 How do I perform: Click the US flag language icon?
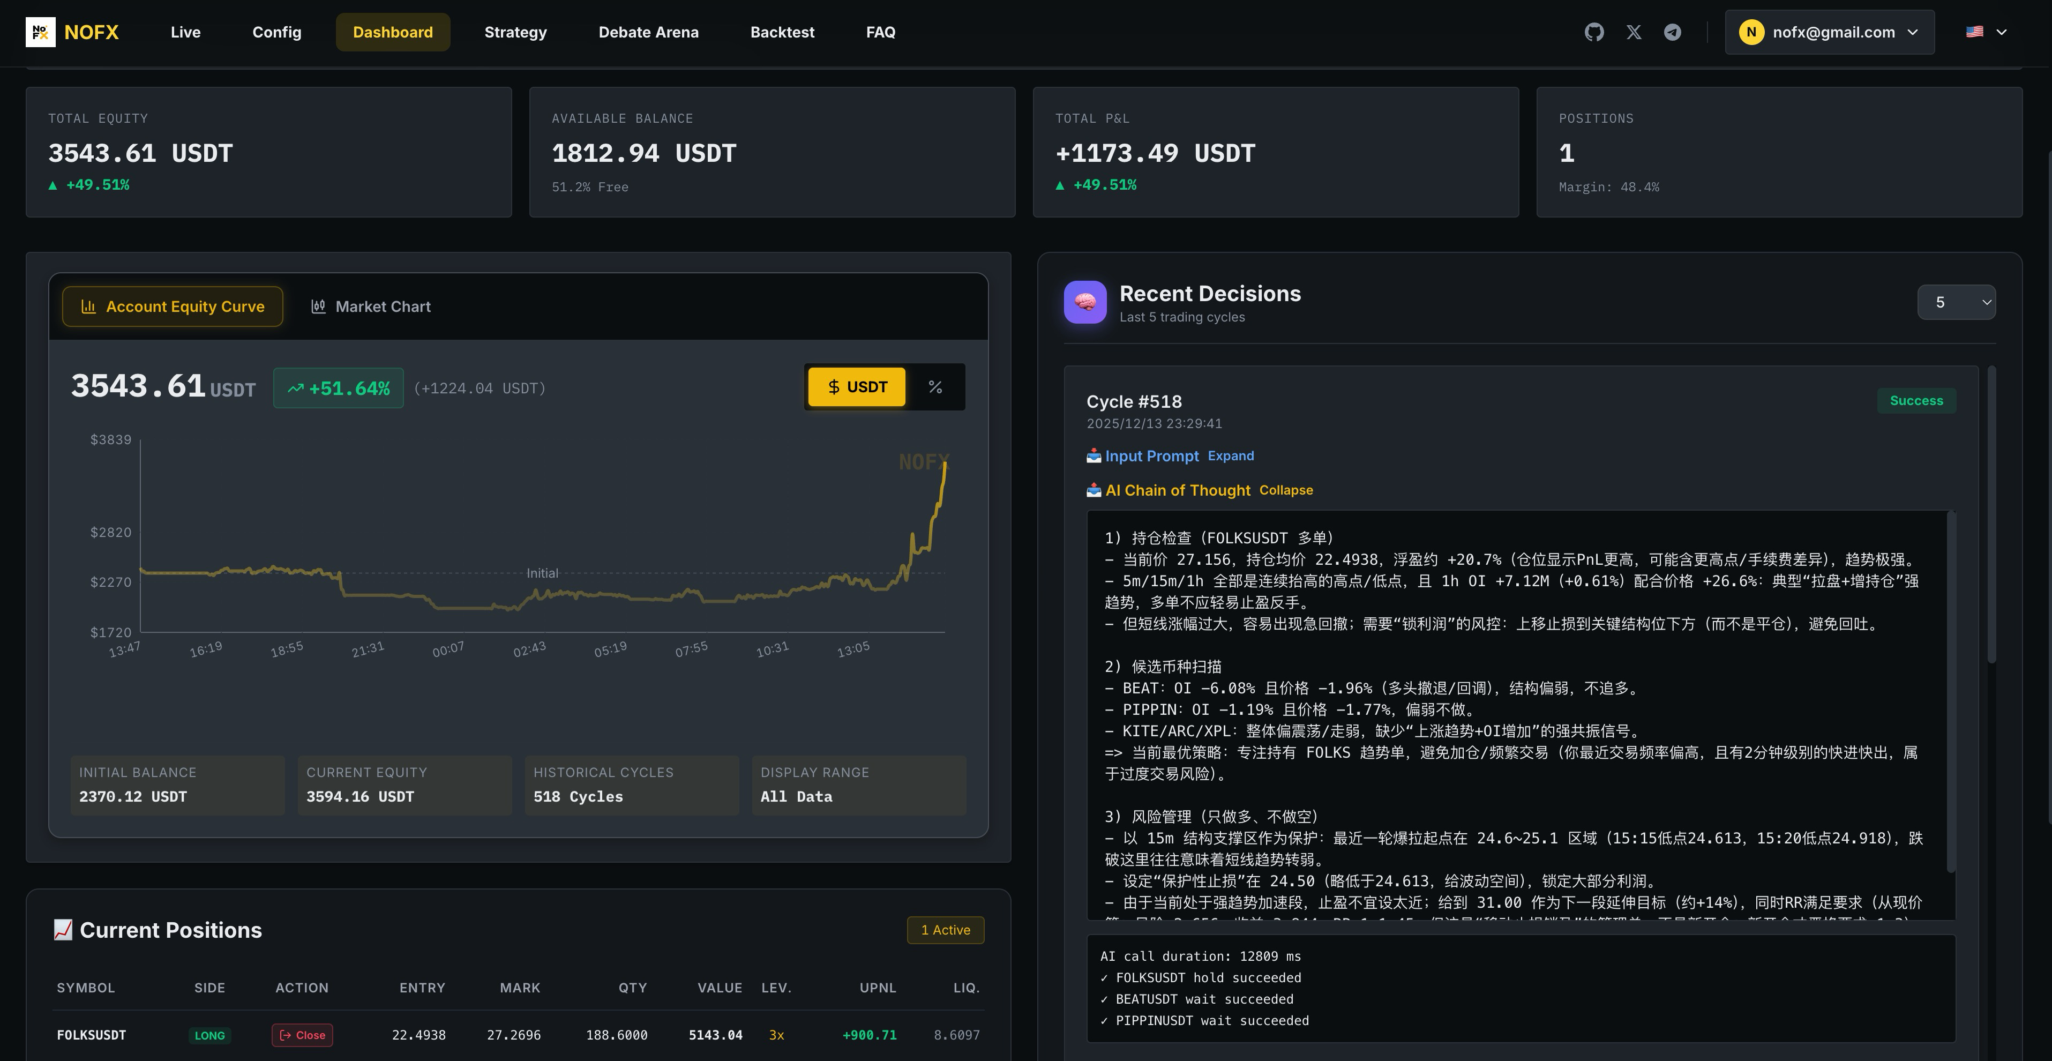click(x=1973, y=32)
